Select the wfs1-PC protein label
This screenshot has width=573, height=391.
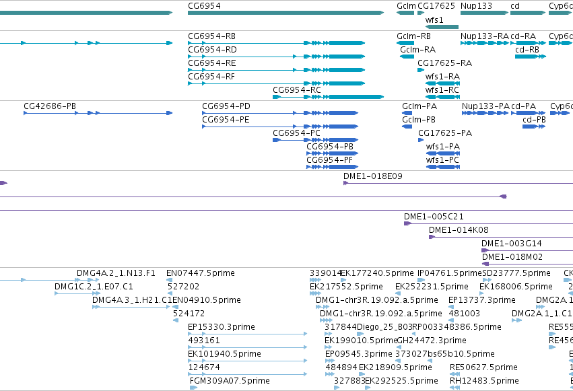click(x=442, y=160)
